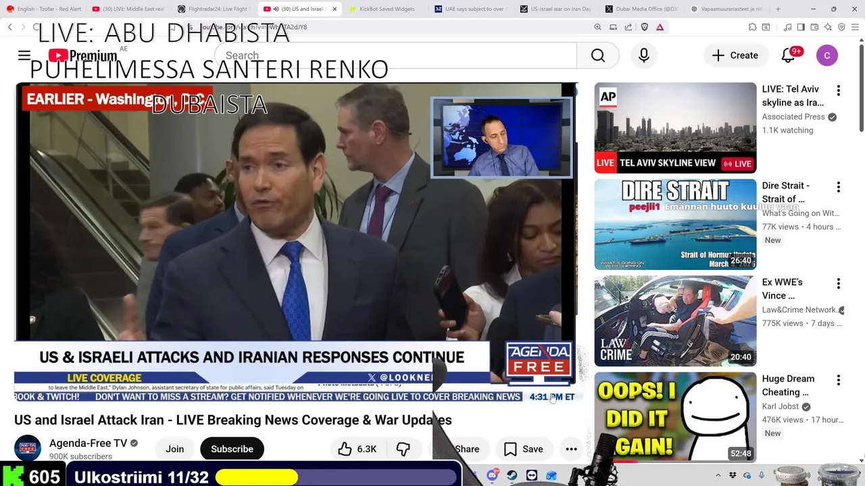Open Leo AI sparkle icon

[x=828, y=27]
